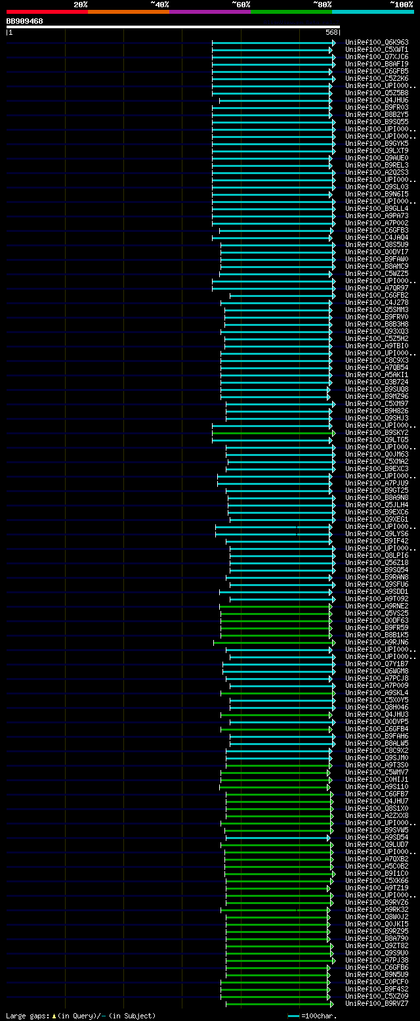
Task: Select the UniRef100_Q5Z5B8 label
Action: pyautogui.click(x=377, y=93)
